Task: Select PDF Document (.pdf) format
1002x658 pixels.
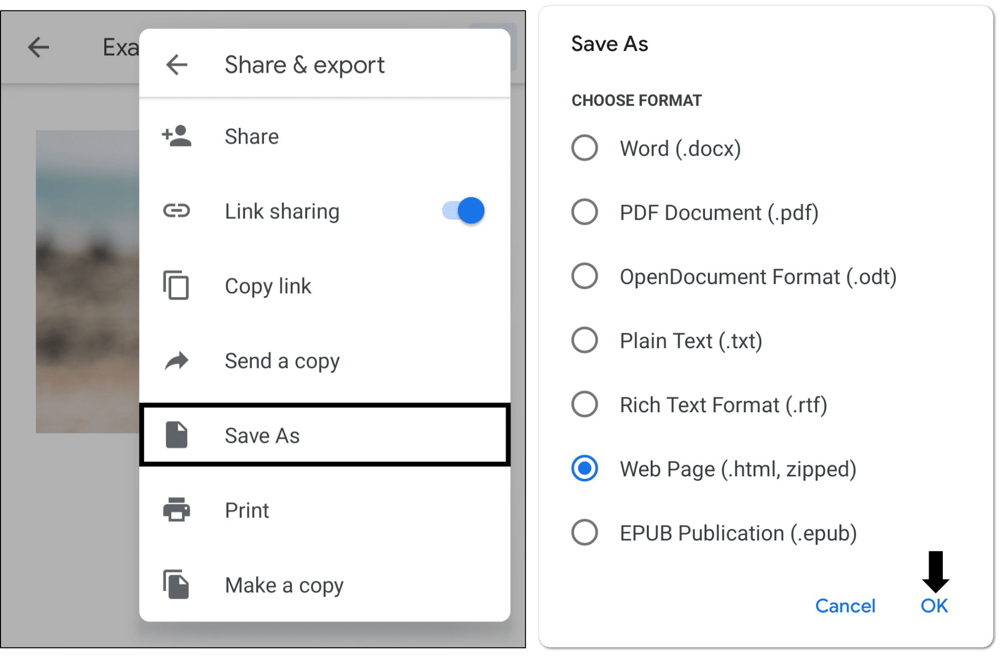Action: [584, 212]
